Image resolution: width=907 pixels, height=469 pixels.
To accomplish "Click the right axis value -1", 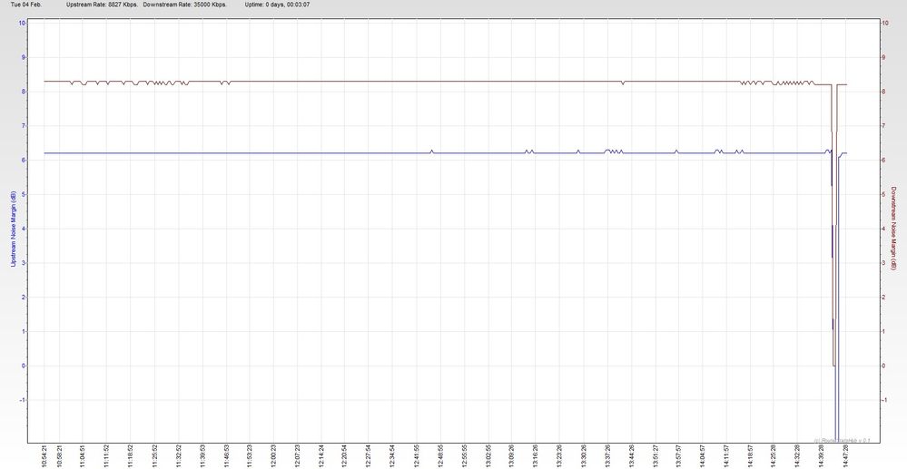I will (884, 400).
